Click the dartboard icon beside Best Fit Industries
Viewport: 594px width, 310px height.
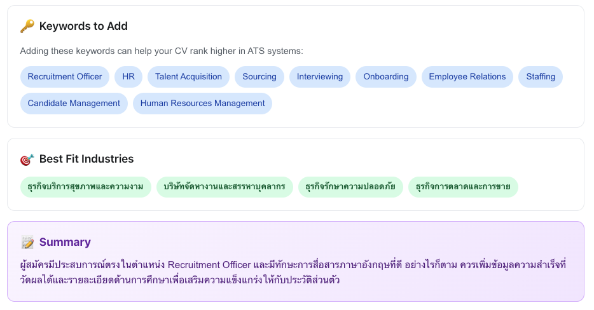[27, 159]
